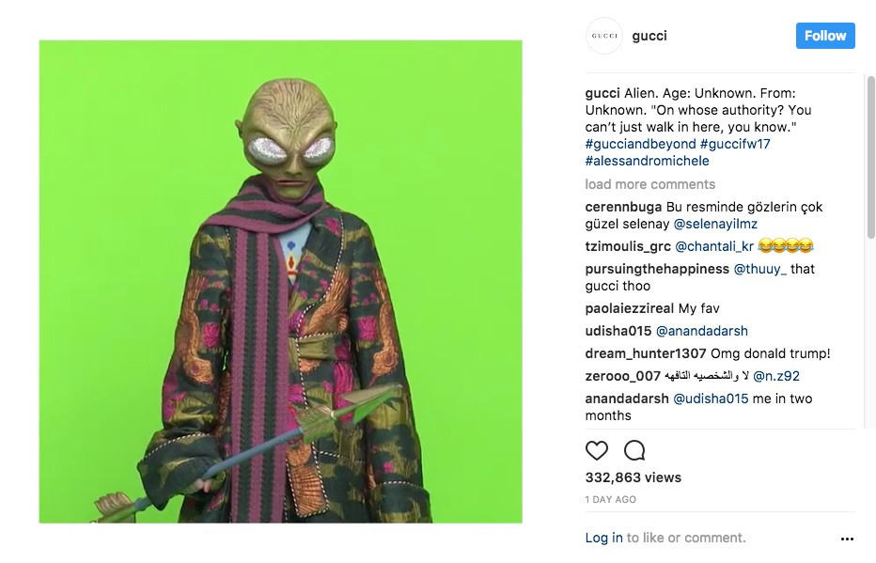
Task: Open the 1 DAY AGO timestamp
Action: [610, 499]
